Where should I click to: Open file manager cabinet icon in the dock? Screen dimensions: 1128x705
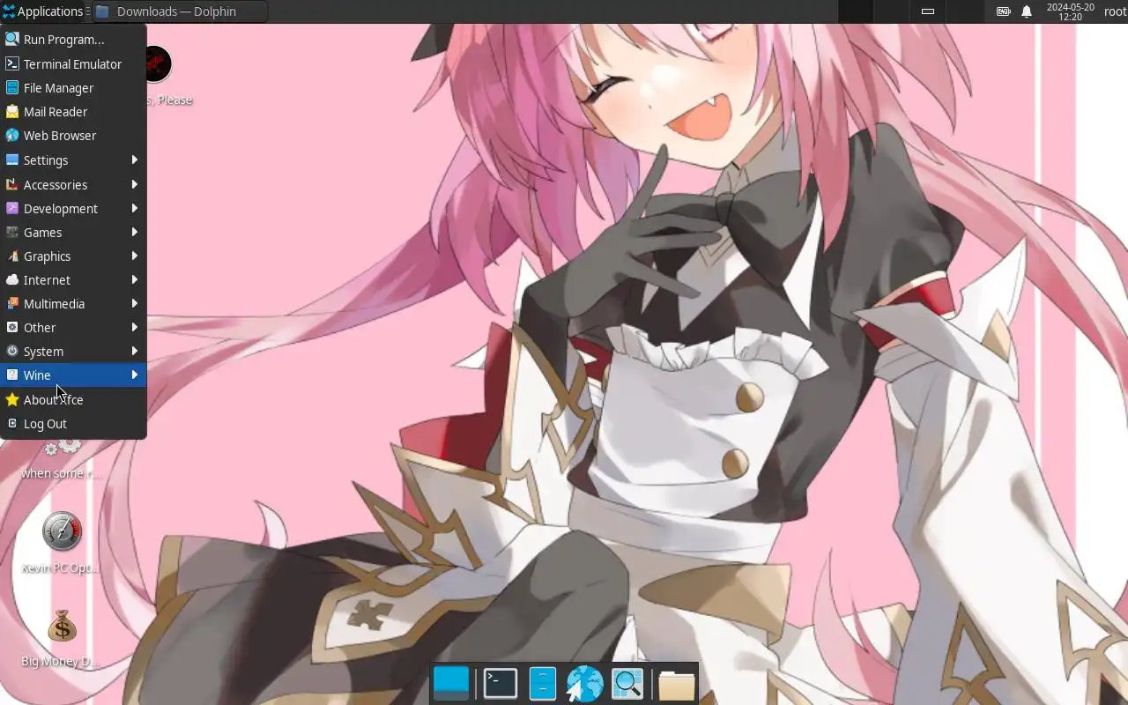543,684
